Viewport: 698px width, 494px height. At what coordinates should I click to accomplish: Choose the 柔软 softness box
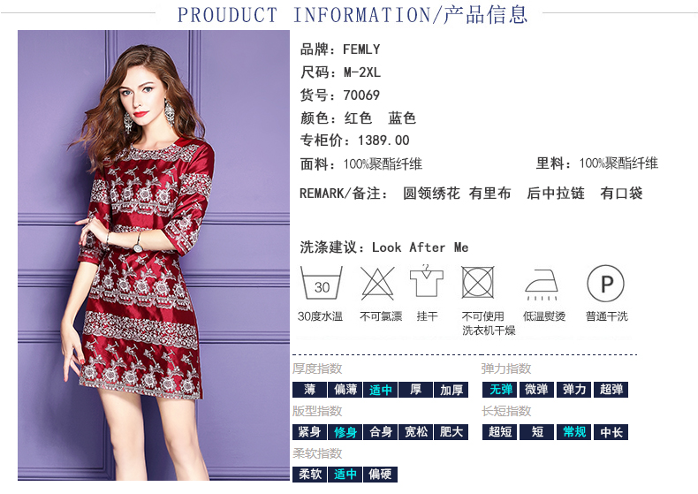pos(310,475)
